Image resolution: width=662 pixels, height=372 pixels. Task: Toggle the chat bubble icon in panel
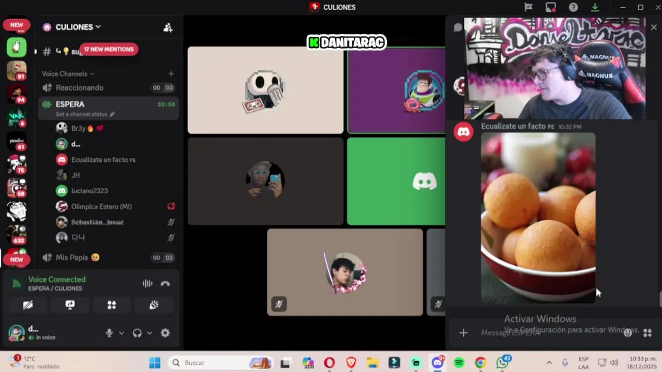(x=458, y=27)
